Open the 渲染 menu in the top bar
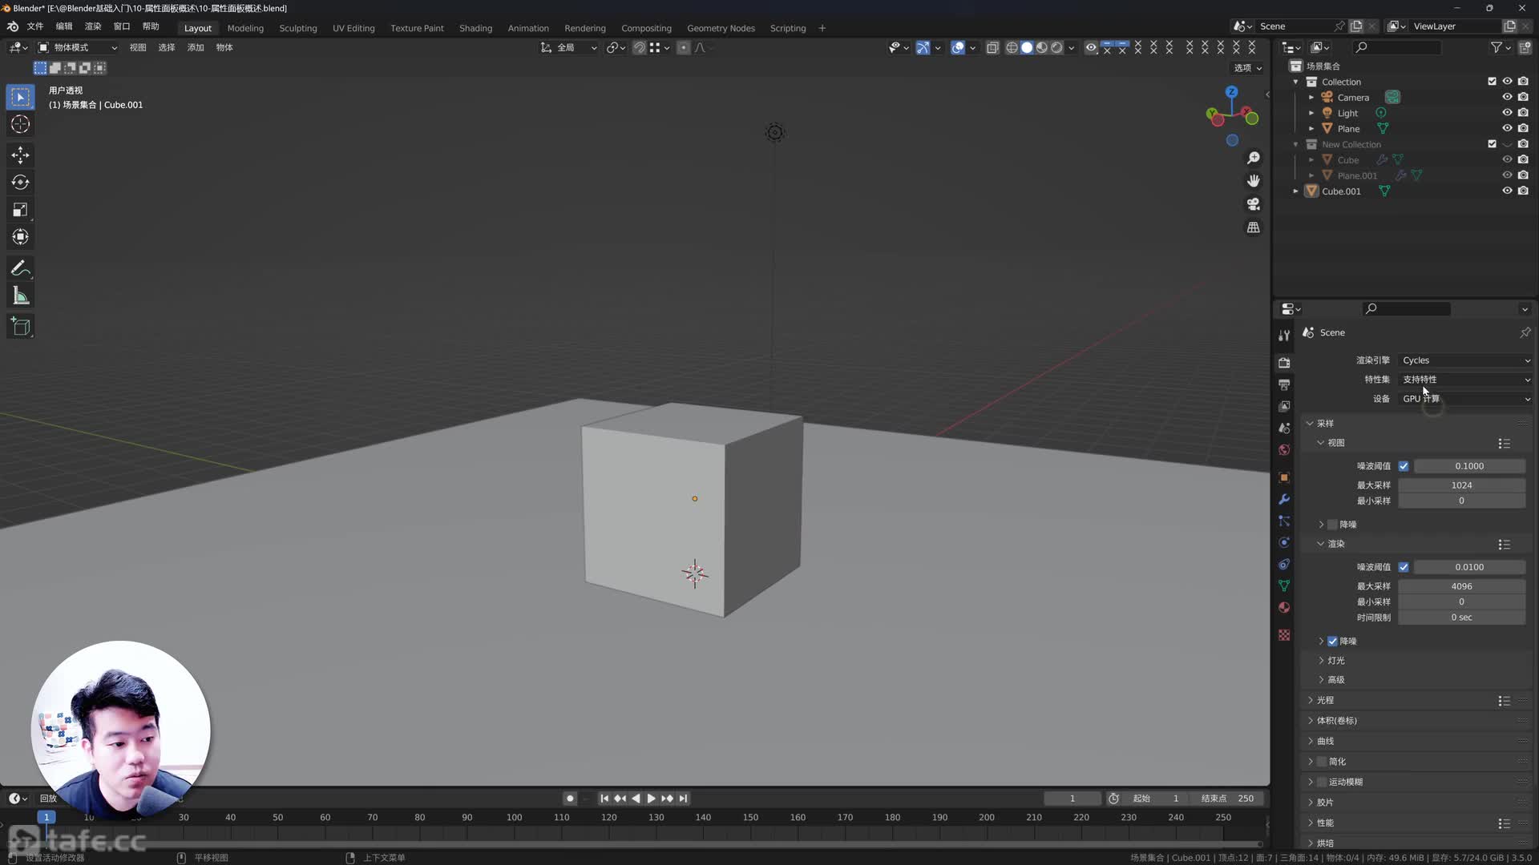The width and height of the screenshot is (1539, 865). coord(92,26)
